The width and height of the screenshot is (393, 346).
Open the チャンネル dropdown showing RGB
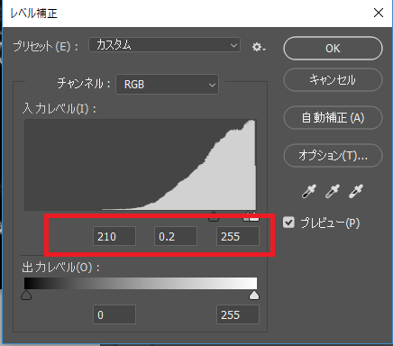coord(168,85)
